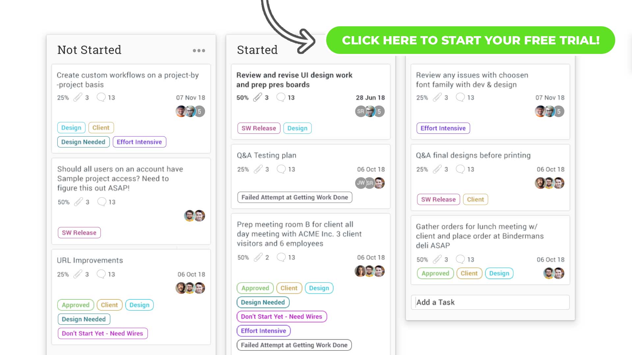Click the comment icon on Review UI design work card

pos(281,98)
